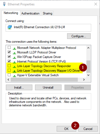Toggle Link-Layer Topology Discovery Responder checkbox

coord(9,66)
